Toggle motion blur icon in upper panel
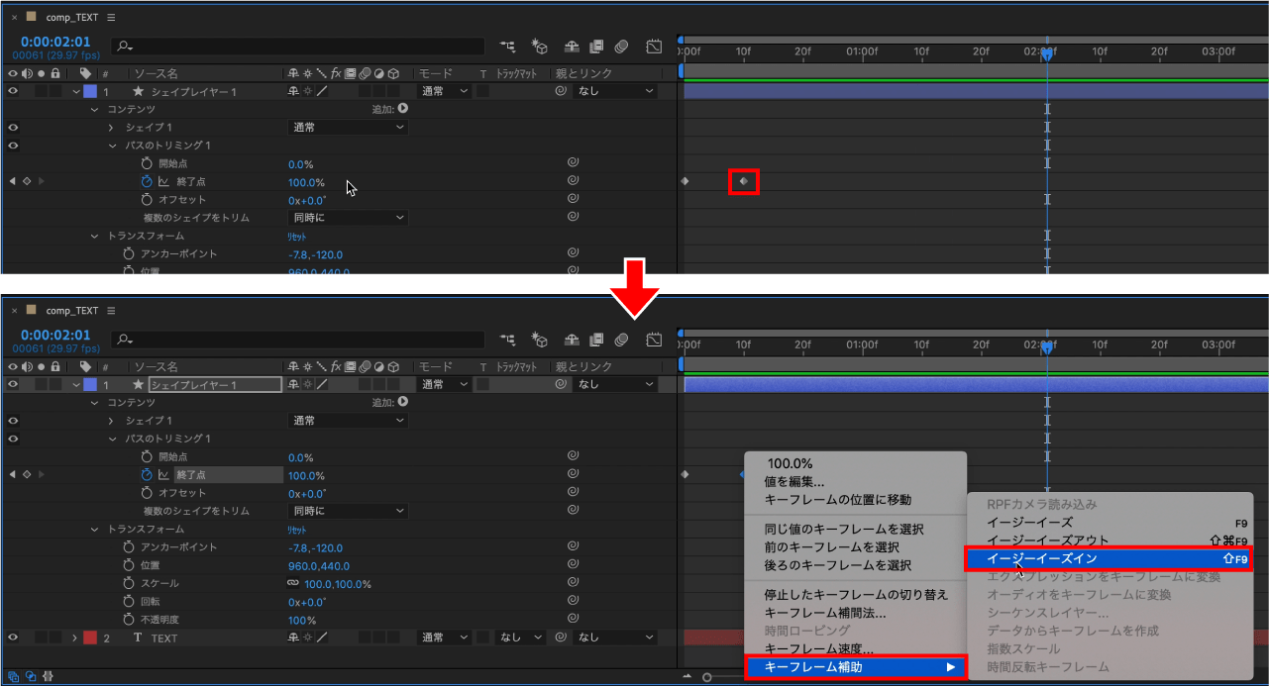 pyautogui.click(x=621, y=47)
